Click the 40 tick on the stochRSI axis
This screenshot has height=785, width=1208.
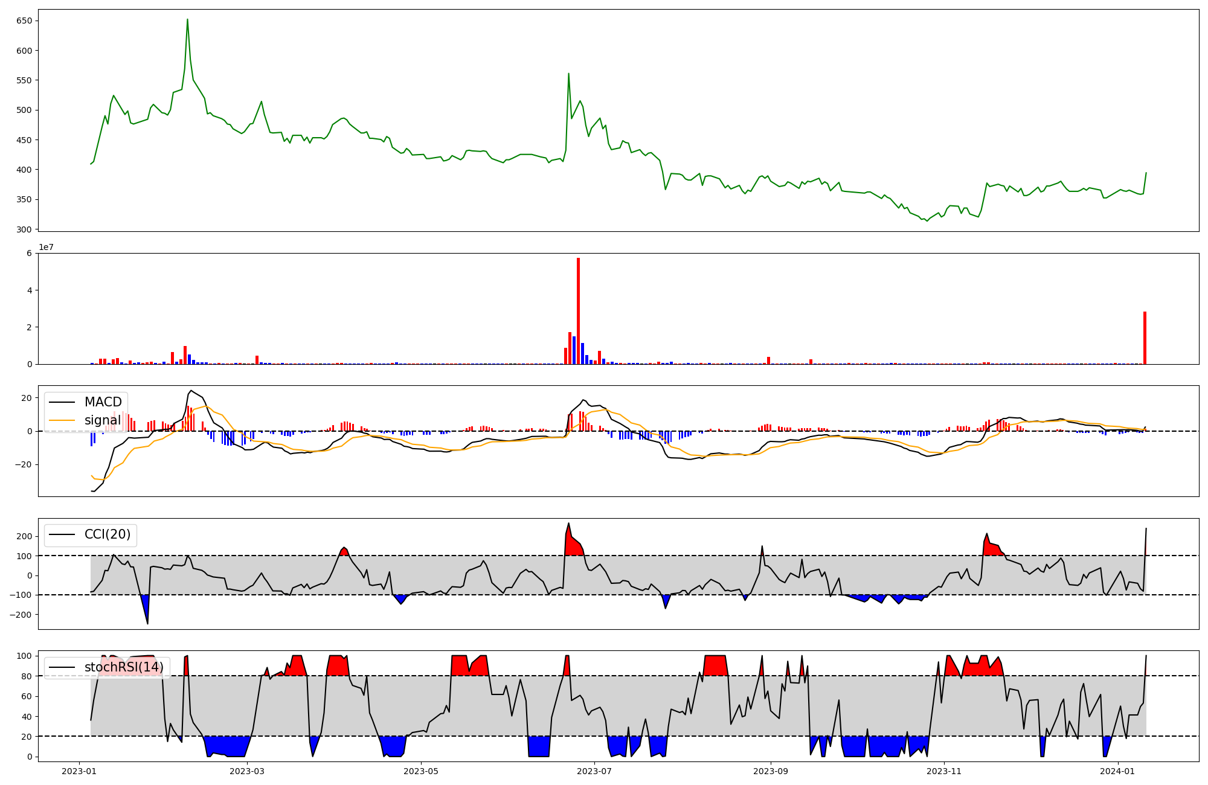point(27,717)
